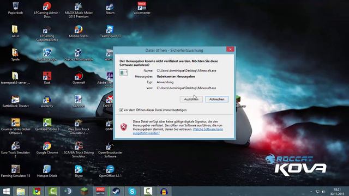Click 'Unbekannter Herausgeber' text in the dialog

click(x=176, y=76)
